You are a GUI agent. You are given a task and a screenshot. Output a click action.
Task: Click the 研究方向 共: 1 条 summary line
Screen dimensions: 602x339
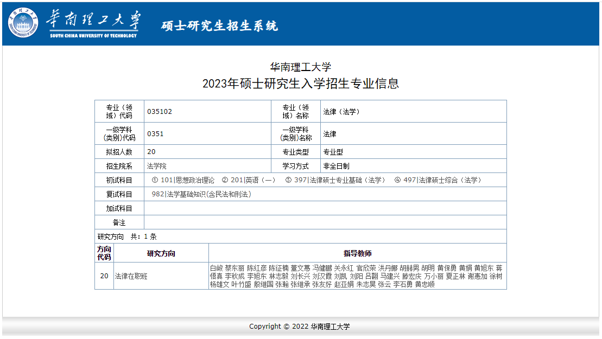click(127, 236)
